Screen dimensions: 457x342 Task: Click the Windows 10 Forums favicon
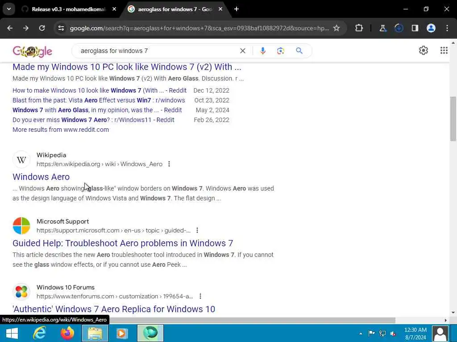(x=21, y=292)
